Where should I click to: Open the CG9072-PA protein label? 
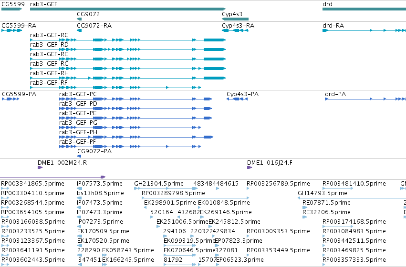point(94,151)
